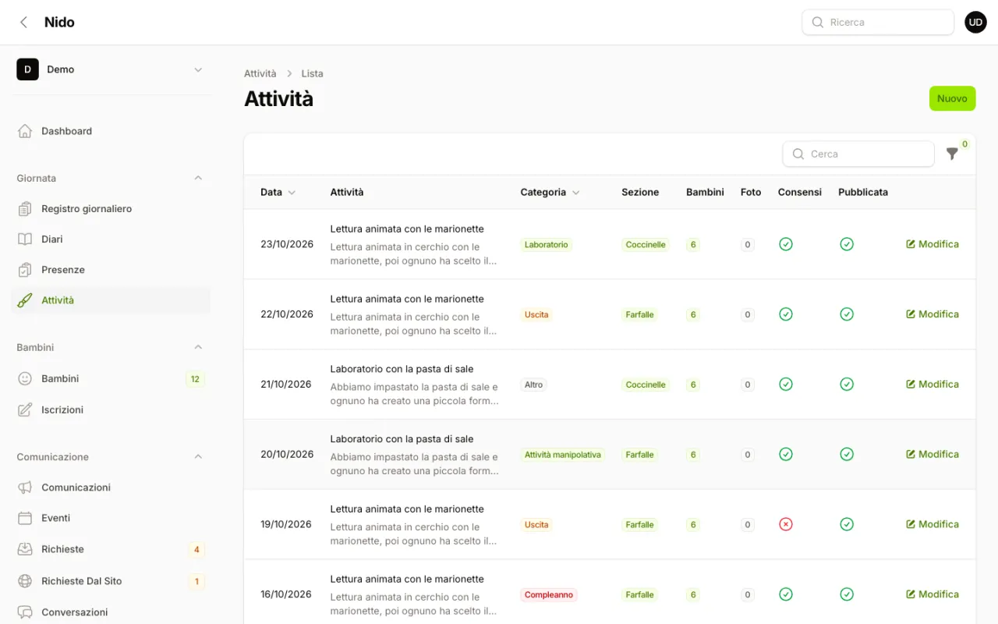Go to Diari section in sidebar

tap(111, 239)
